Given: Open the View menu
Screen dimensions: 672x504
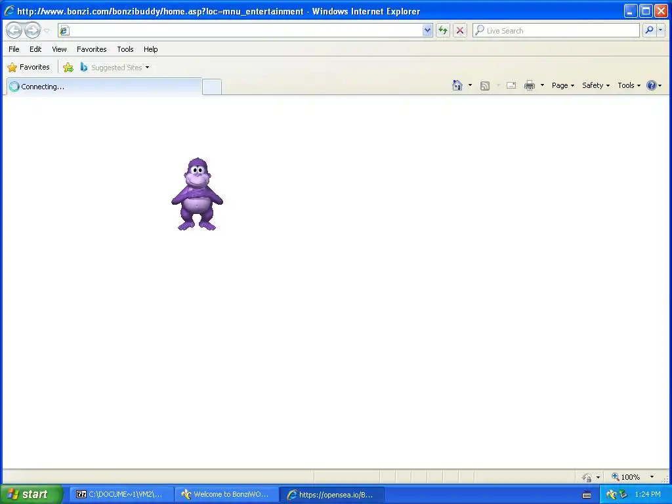Looking at the screenshot, I should pyautogui.click(x=59, y=49).
